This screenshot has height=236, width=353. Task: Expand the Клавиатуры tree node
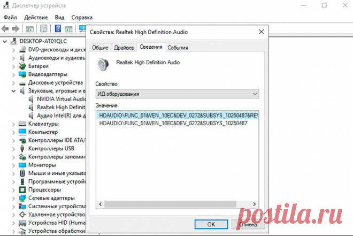[13, 124]
